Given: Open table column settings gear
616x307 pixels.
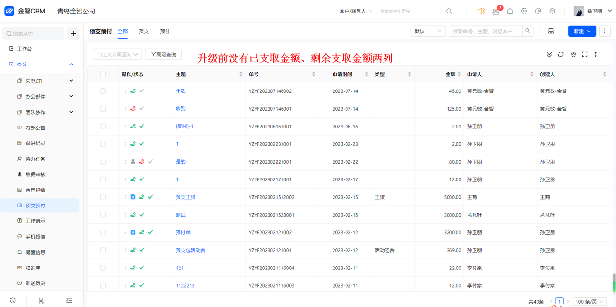Looking at the screenshot, I should 573,55.
